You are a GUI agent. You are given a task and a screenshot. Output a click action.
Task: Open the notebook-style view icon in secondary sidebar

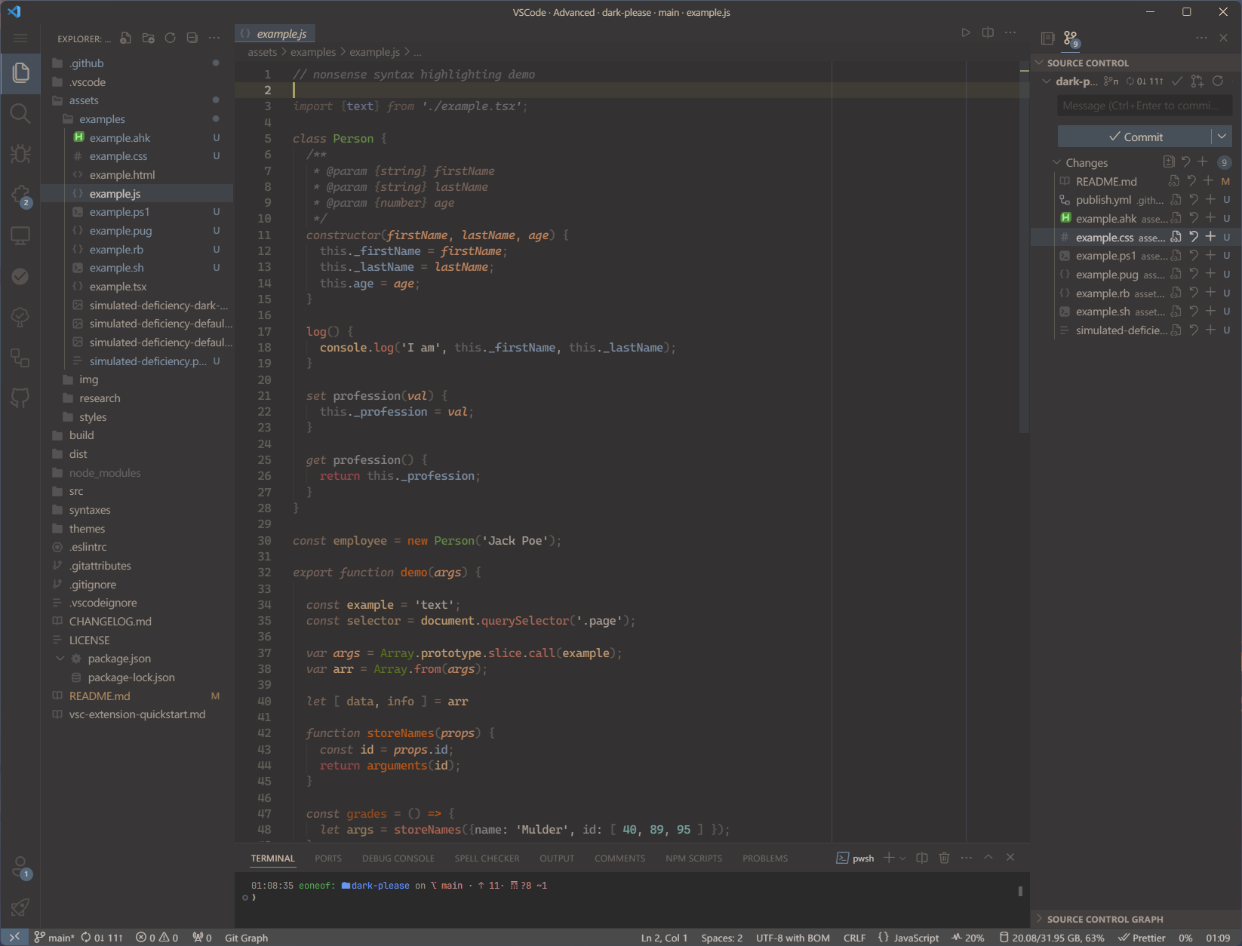pos(1047,38)
